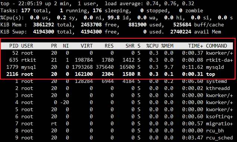Click the 99.8 id CPU value
Image resolution: width=237 pixels, height=142 pixels.
(x=114, y=17)
